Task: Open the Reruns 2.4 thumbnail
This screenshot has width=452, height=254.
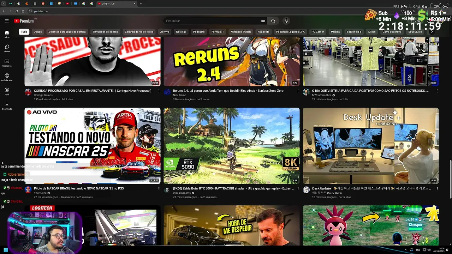Action: tap(232, 61)
